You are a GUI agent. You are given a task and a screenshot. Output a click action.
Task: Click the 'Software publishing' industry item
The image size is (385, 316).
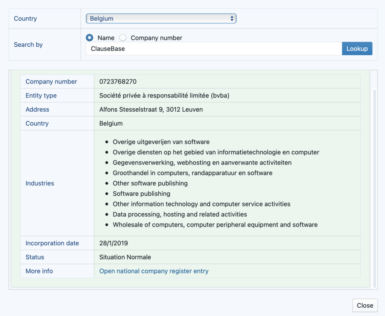tap(141, 194)
